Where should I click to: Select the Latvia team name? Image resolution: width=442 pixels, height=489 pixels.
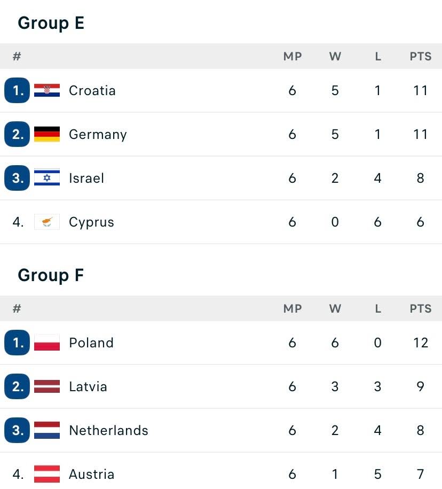(88, 387)
